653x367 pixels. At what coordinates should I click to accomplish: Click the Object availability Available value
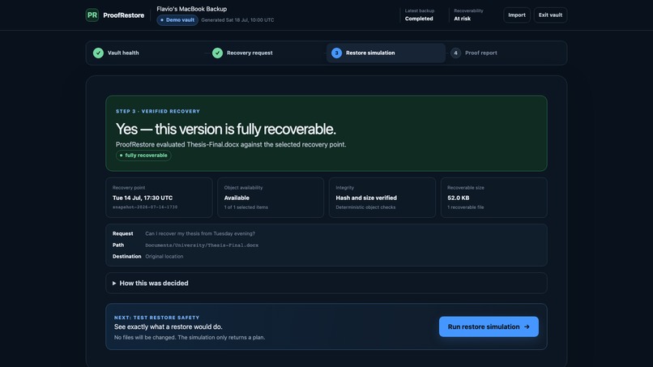[237, 198]
